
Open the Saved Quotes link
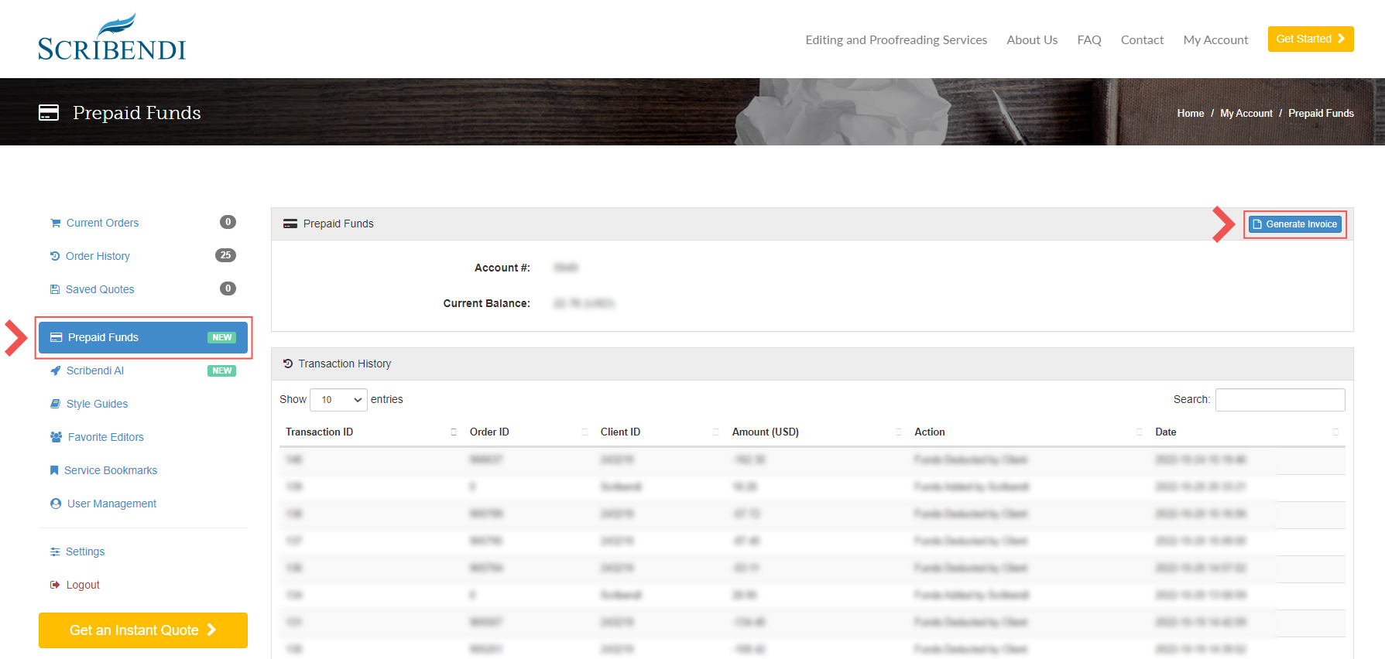(100, 289)
